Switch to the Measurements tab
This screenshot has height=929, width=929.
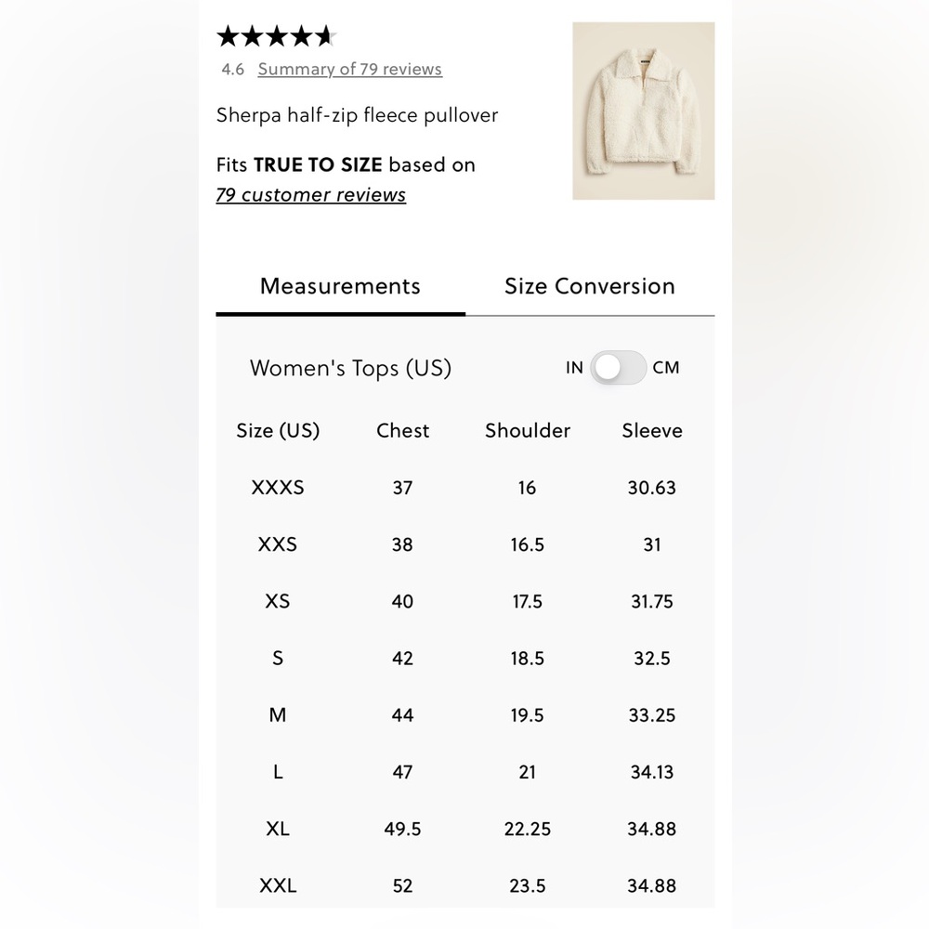[x=341, y=287]
